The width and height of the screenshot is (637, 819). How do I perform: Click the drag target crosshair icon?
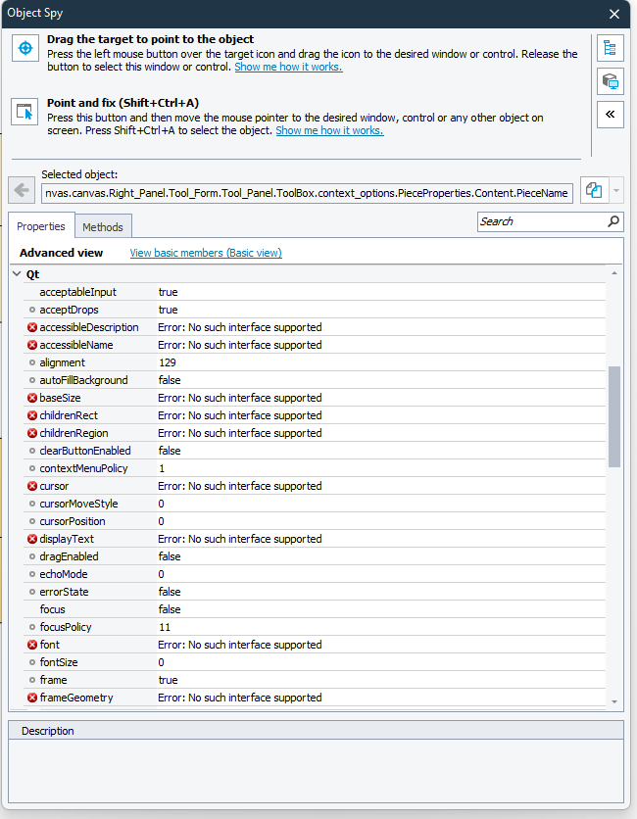(24, 48)
